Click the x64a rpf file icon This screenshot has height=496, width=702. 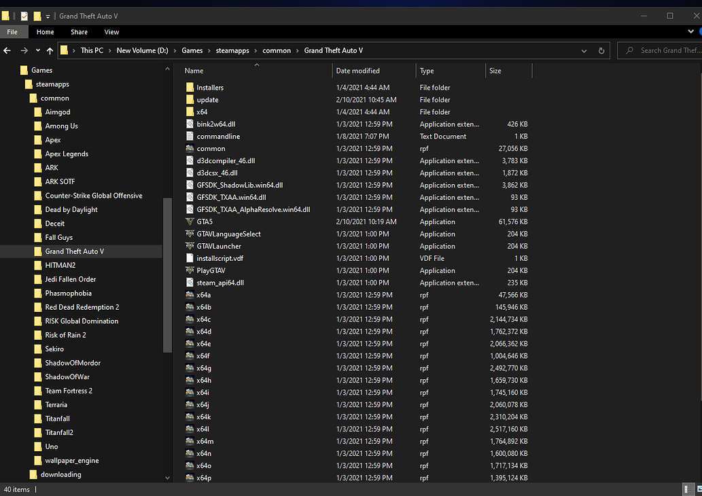190,295
